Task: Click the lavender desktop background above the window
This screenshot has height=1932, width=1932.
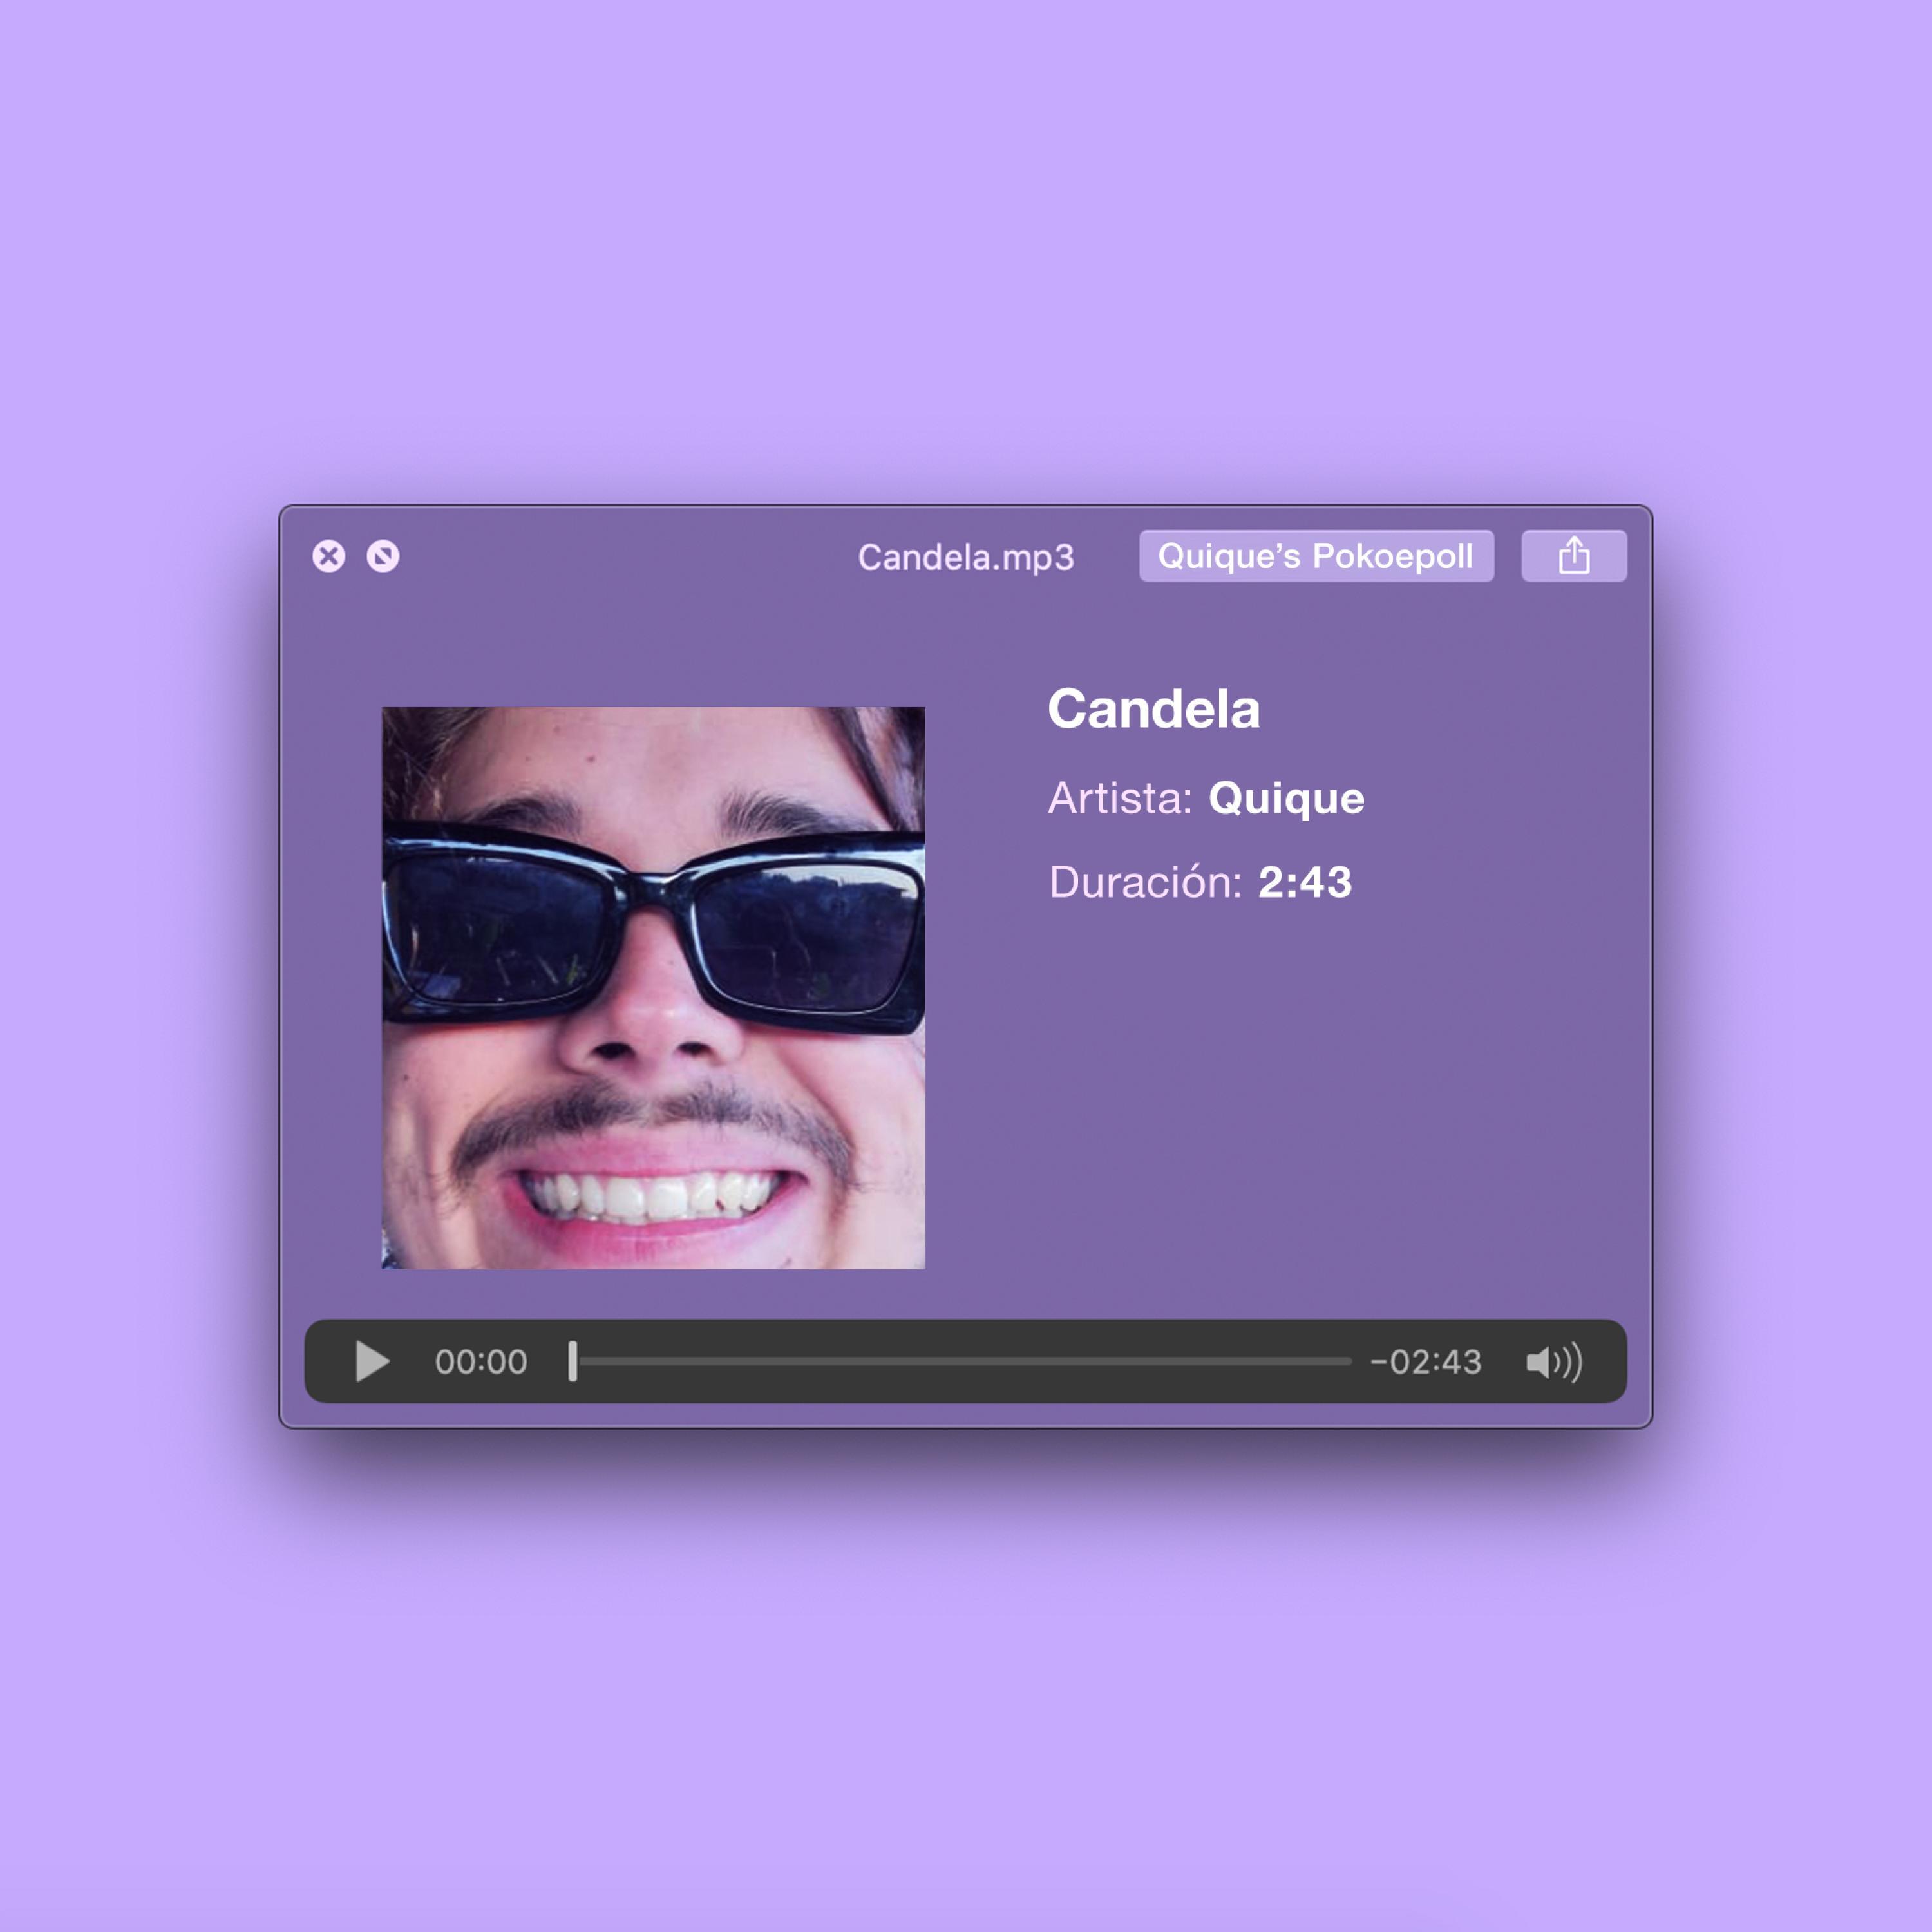Action: pyautogui.click(x=965, y=250)
